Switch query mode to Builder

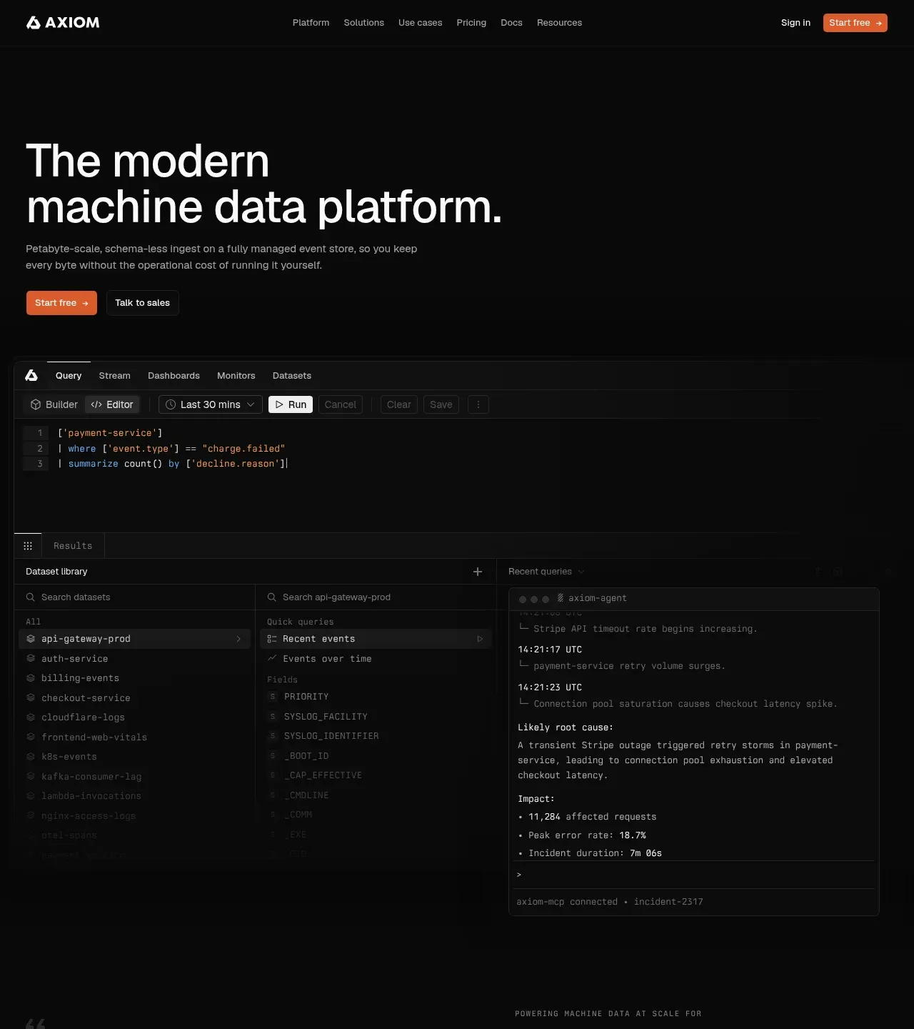point(54,404)
